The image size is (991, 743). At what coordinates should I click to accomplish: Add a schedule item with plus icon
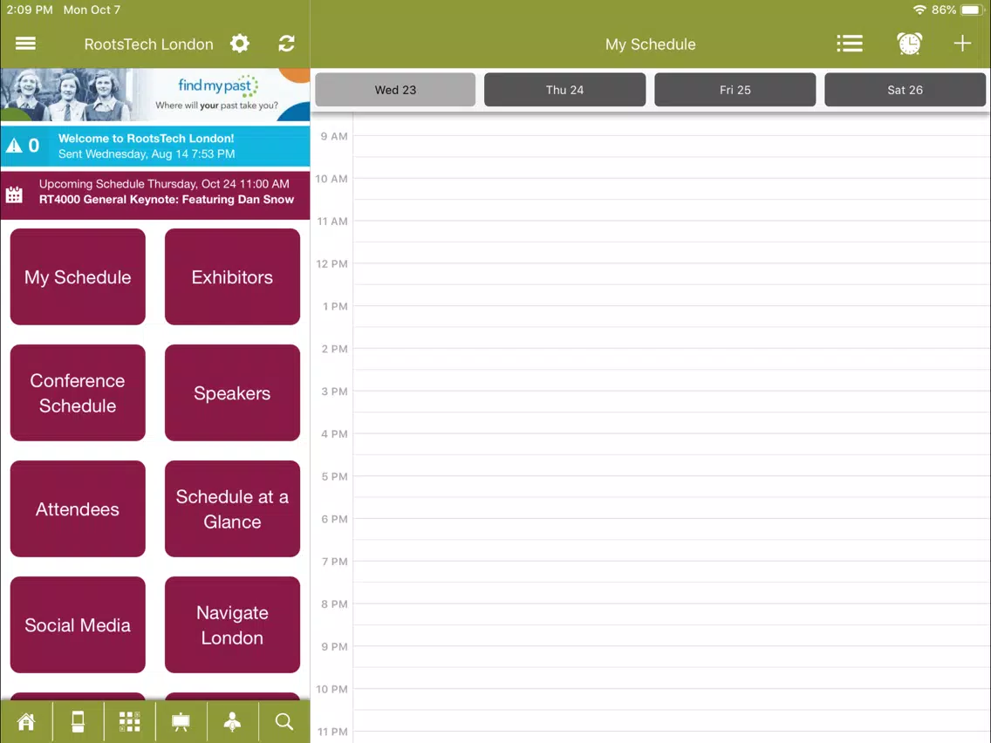[x=962, y=44]
